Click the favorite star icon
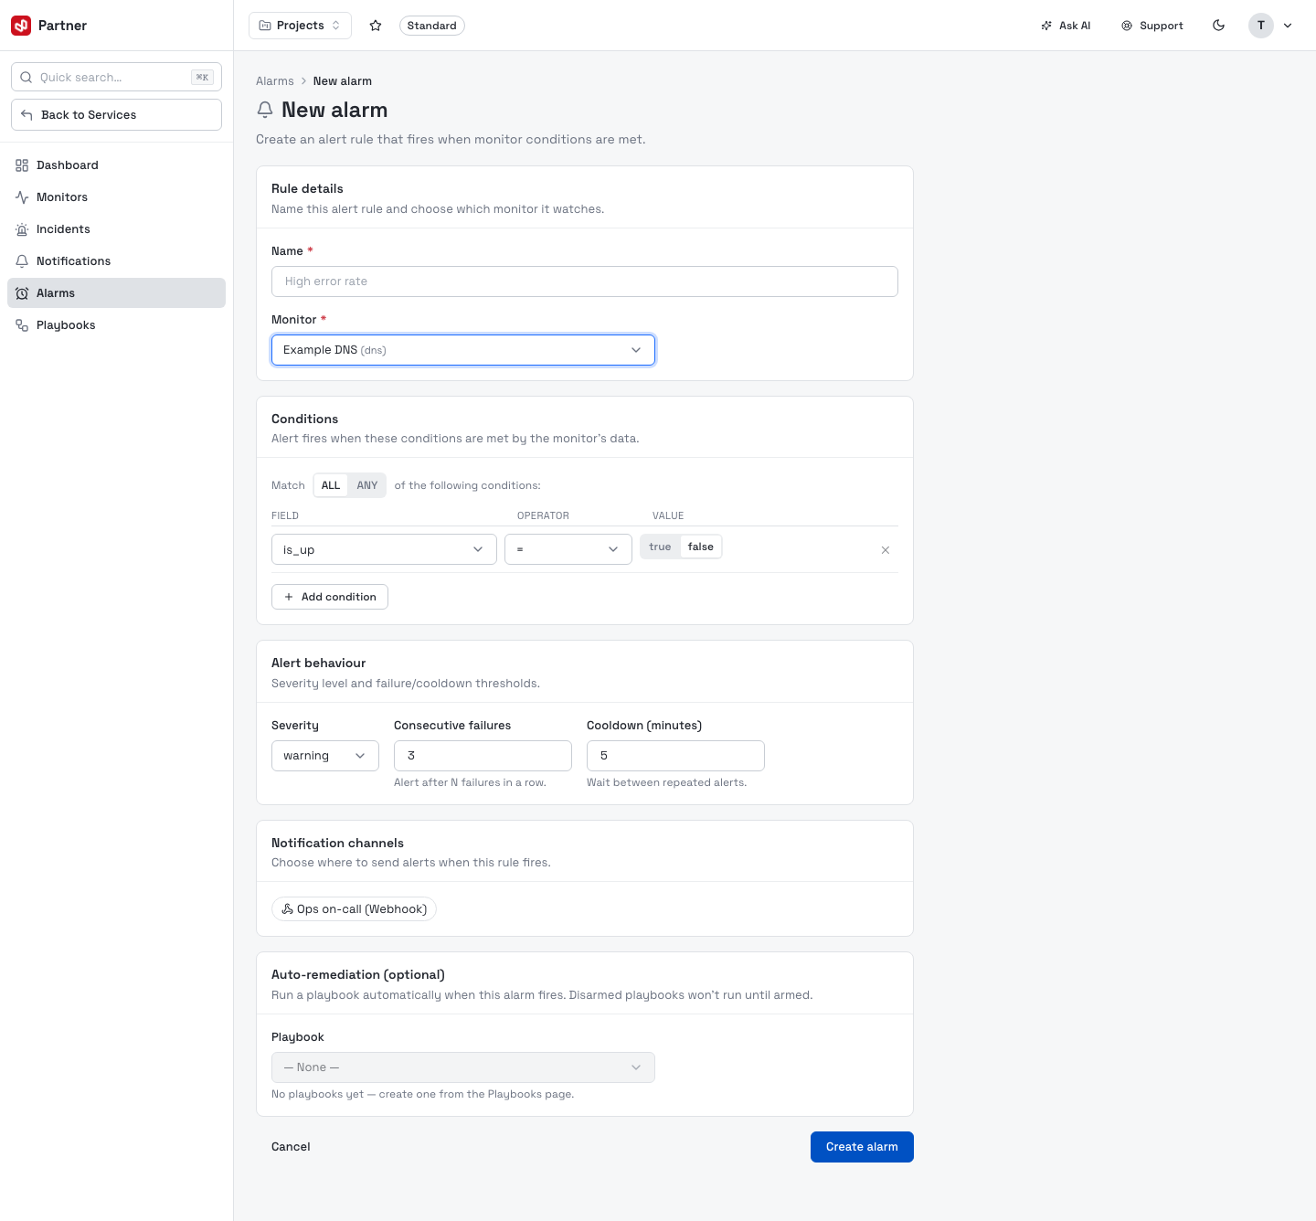This screenshot has width=1316, height=1221. pyautogui.click(x=376, y=26)
